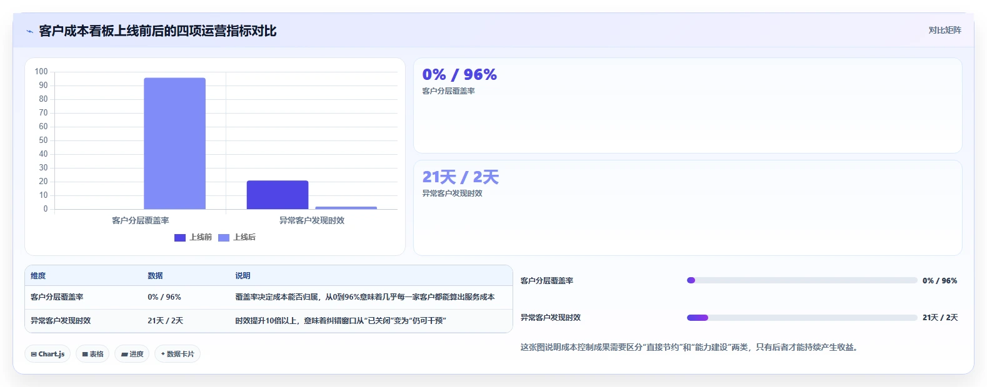
Task: Select the 21天 / 2天 data card
Action: pos(688,208)
